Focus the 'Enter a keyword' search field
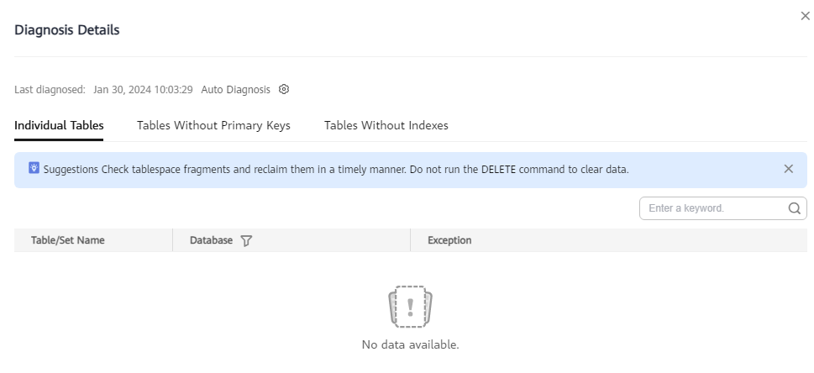 [717, 208]
